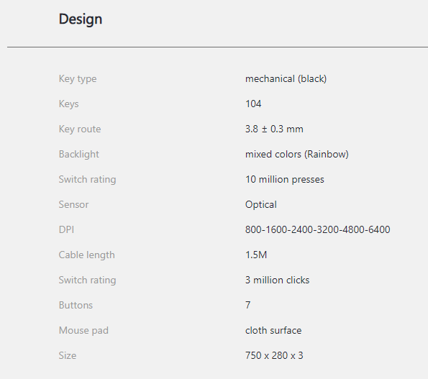
Task: Click the cloth surface value
Action: pos(273,330)
